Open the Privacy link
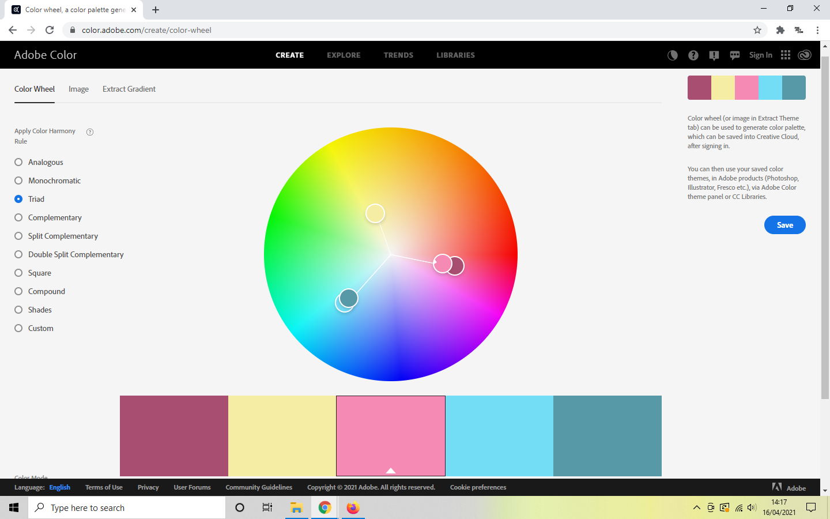The image size is (830, 519). click(x=148, y=487)
